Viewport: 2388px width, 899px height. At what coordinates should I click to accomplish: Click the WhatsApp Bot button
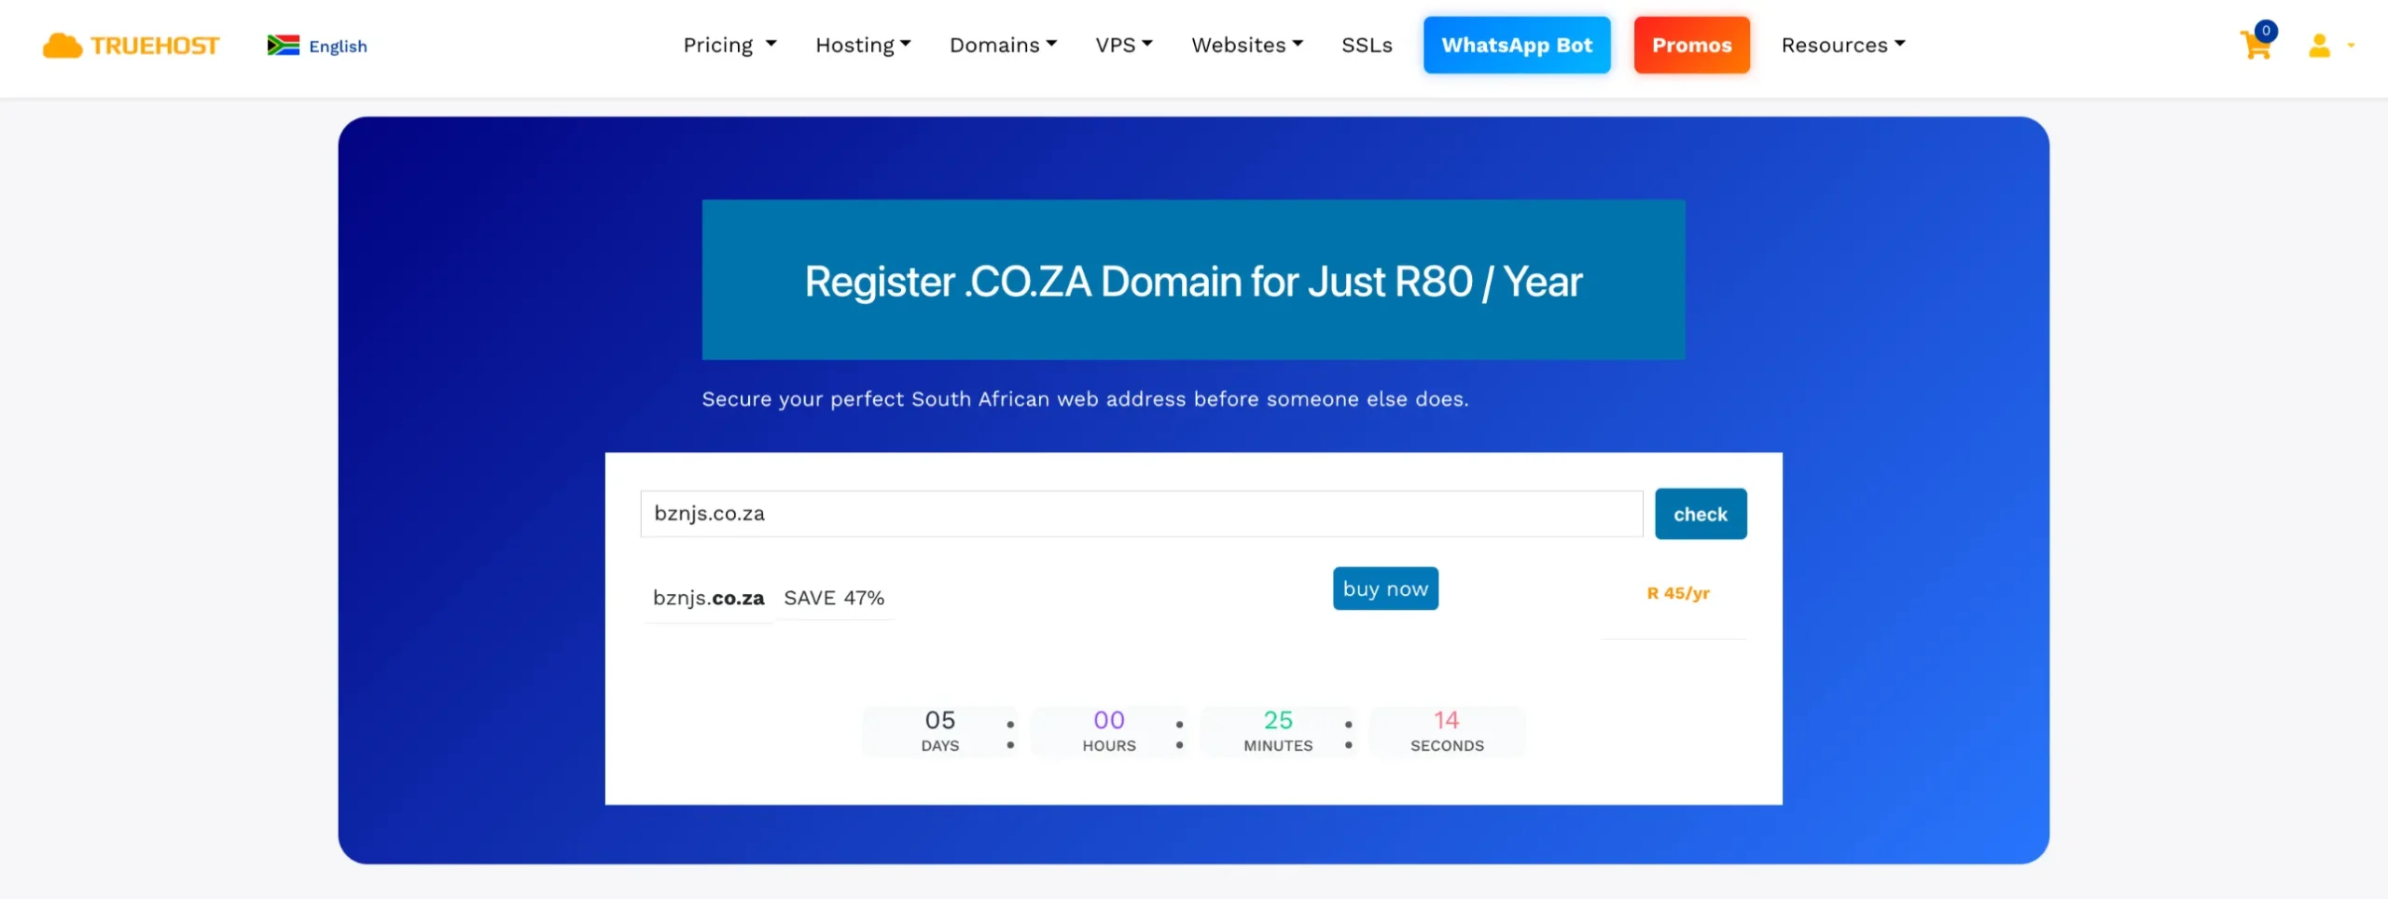point(1517,45)
